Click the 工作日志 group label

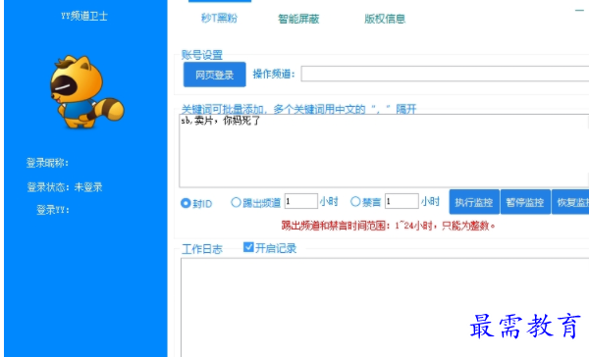202,249
